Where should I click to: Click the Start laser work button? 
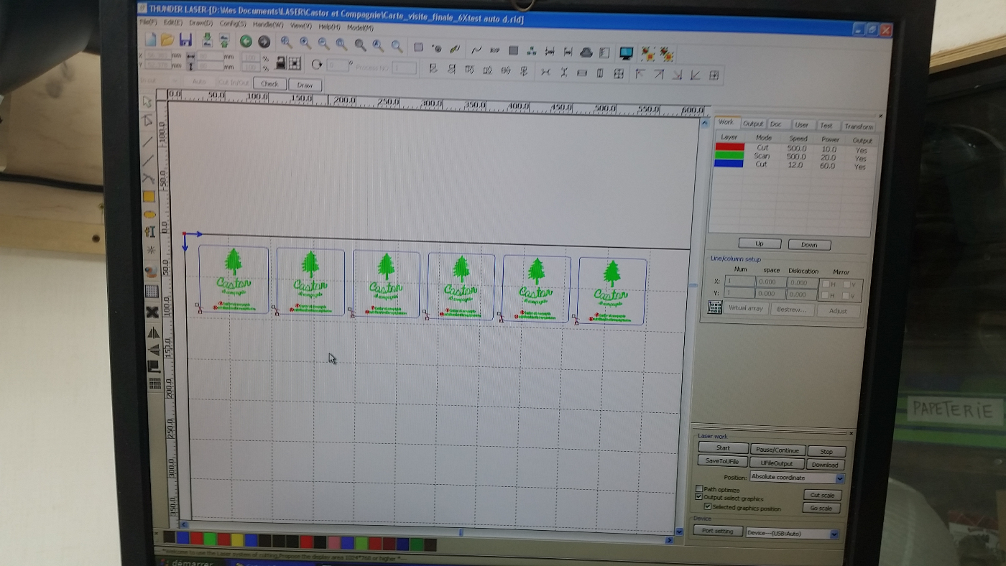[x=723, y=448]
